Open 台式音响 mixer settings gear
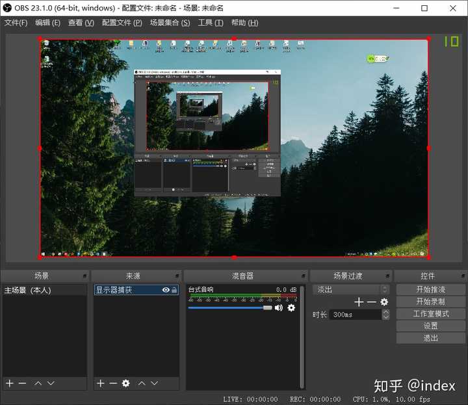 (x=291, y=307)
